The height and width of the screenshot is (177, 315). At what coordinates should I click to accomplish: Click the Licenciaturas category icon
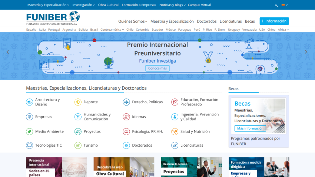(175, 145)
